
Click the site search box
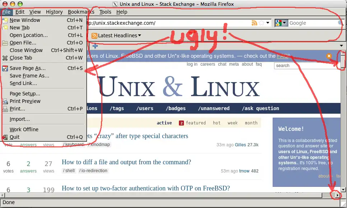click(x=307, y=66)
